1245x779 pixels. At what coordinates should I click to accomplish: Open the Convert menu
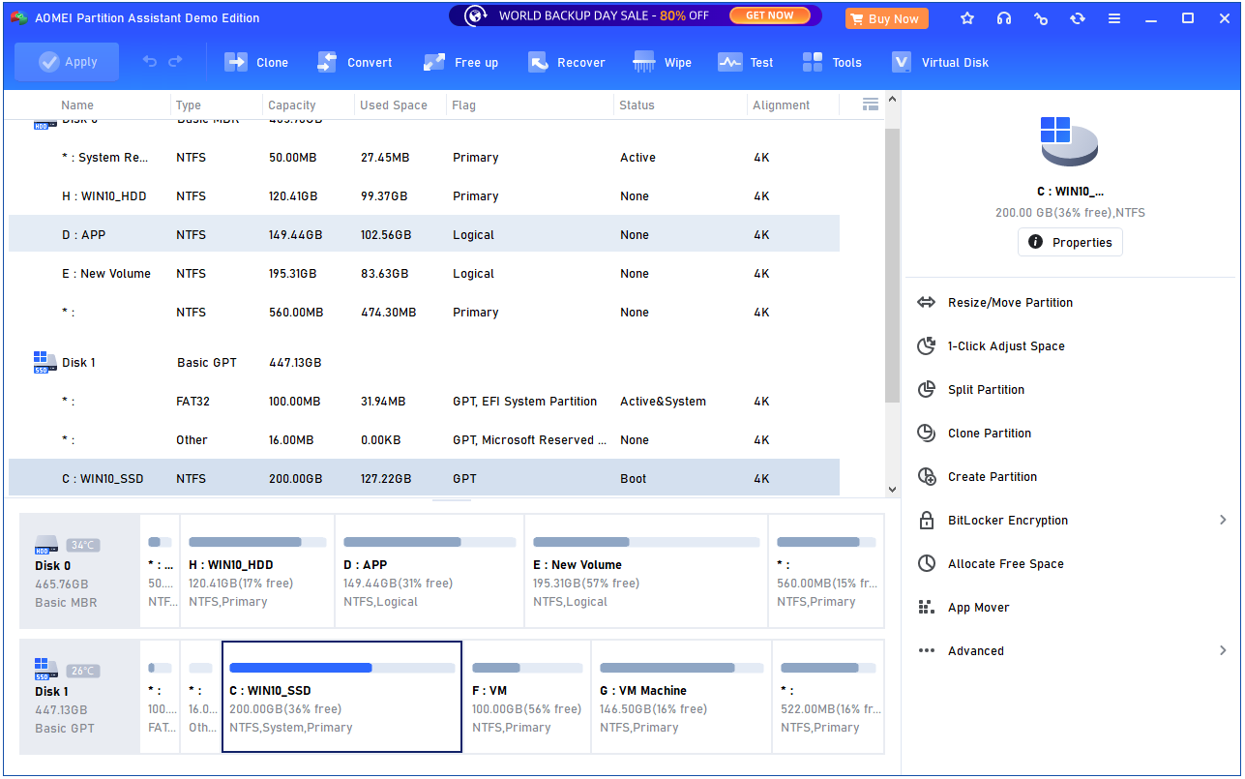tap(354, 62)
